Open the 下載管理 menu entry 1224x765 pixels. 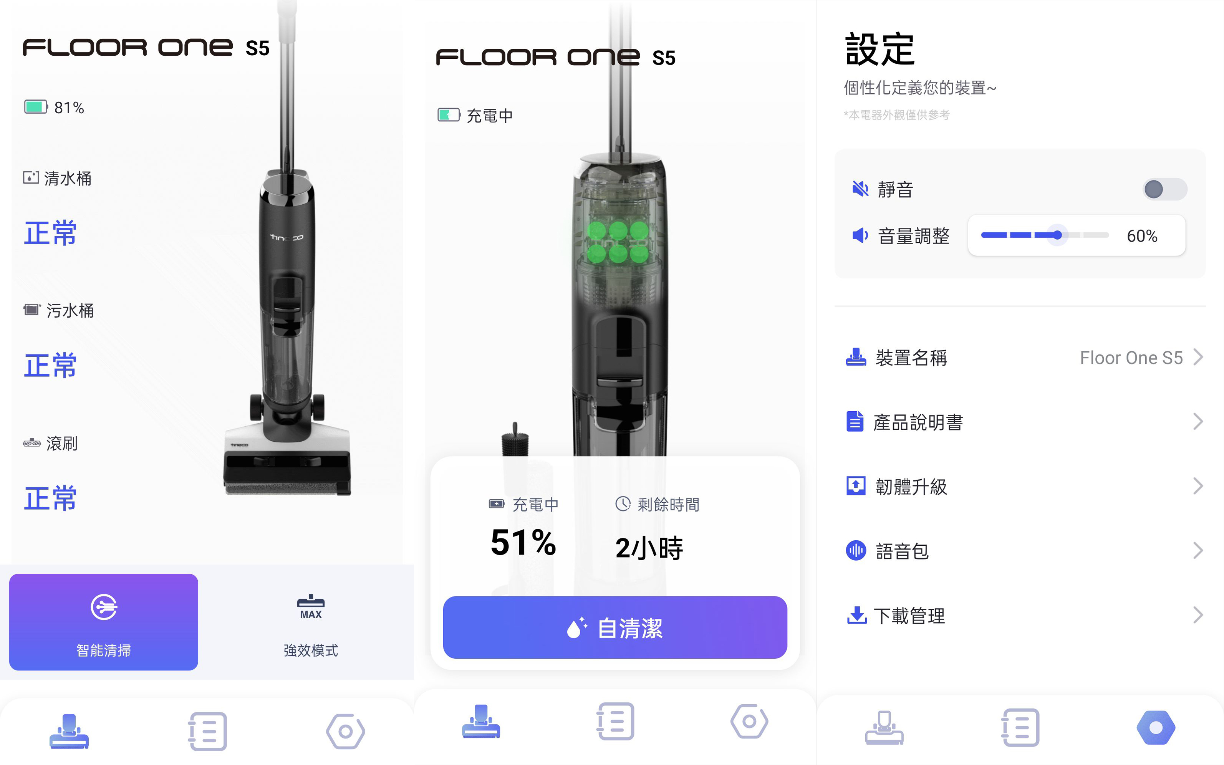click(x=909, y=616)
